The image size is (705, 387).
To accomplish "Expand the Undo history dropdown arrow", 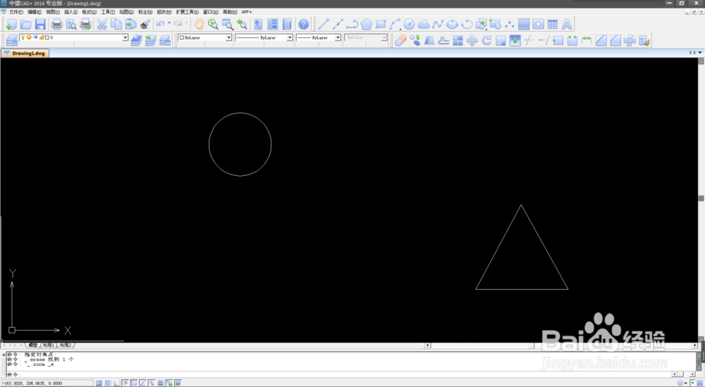I will (169, 23).
